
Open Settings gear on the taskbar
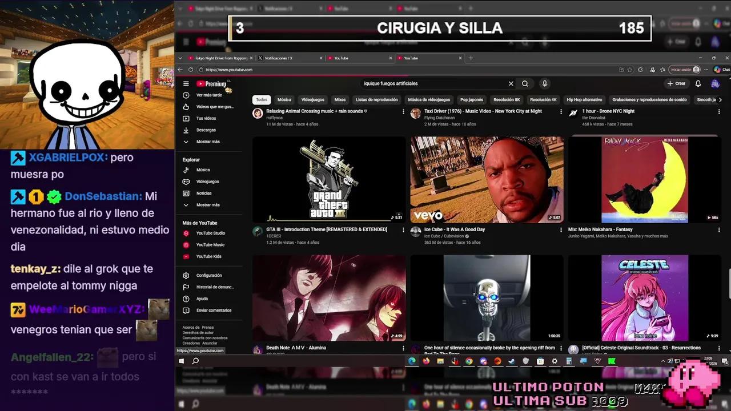click(x=555, y=361)
